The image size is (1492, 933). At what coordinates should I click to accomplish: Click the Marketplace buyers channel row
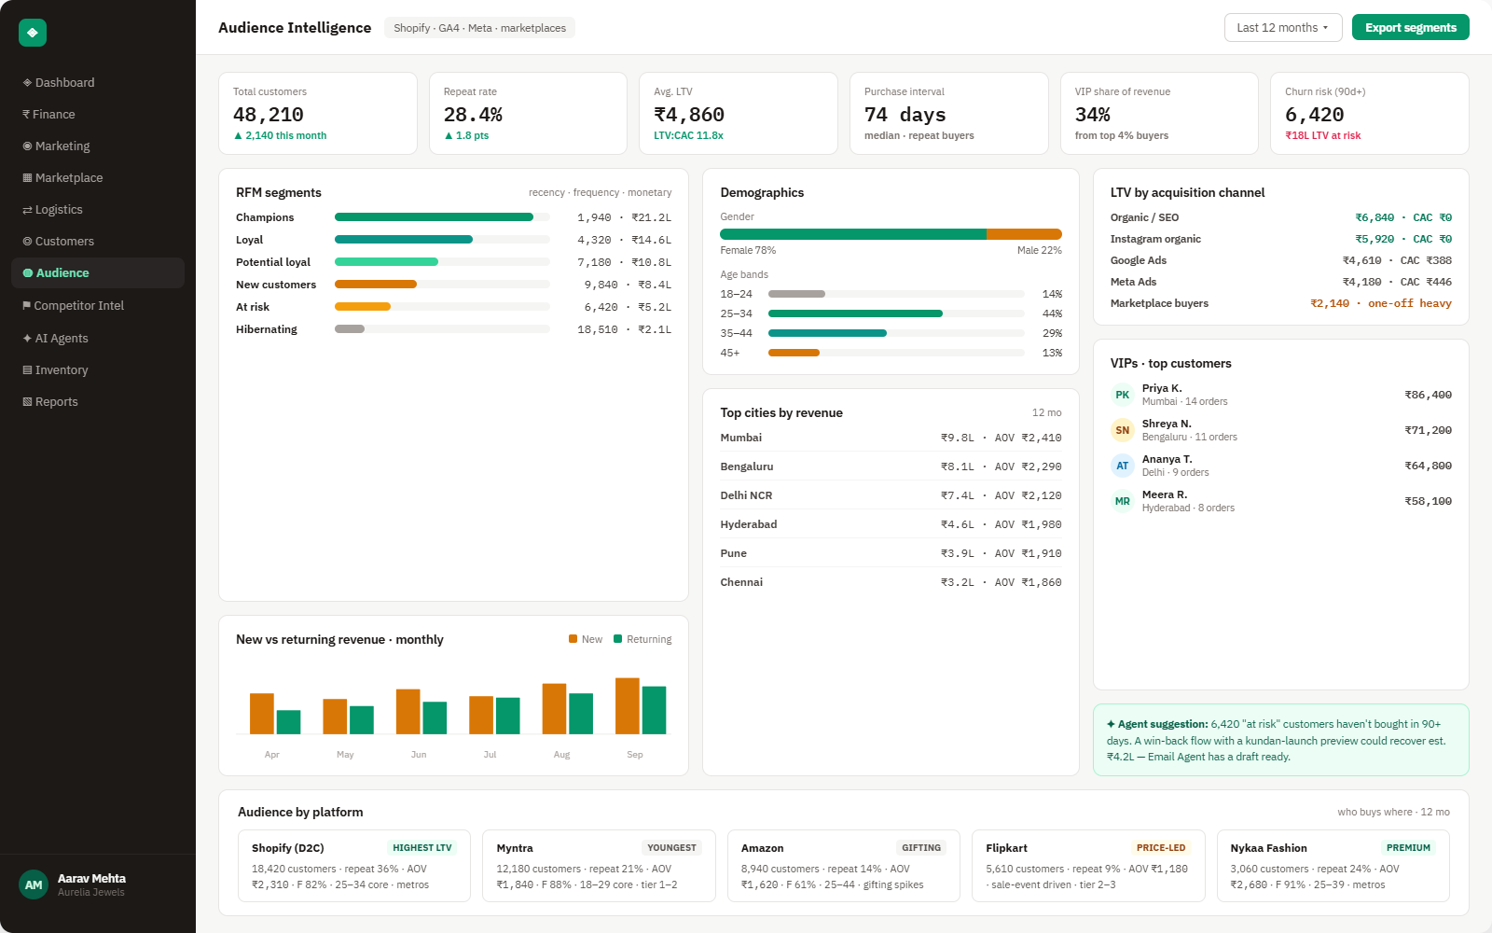point(1281,303)
